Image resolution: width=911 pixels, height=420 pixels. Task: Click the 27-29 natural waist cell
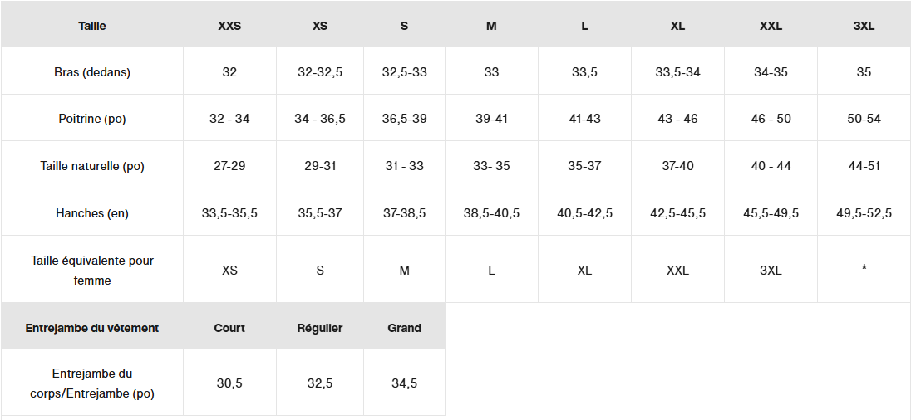(x=229, y=166)
